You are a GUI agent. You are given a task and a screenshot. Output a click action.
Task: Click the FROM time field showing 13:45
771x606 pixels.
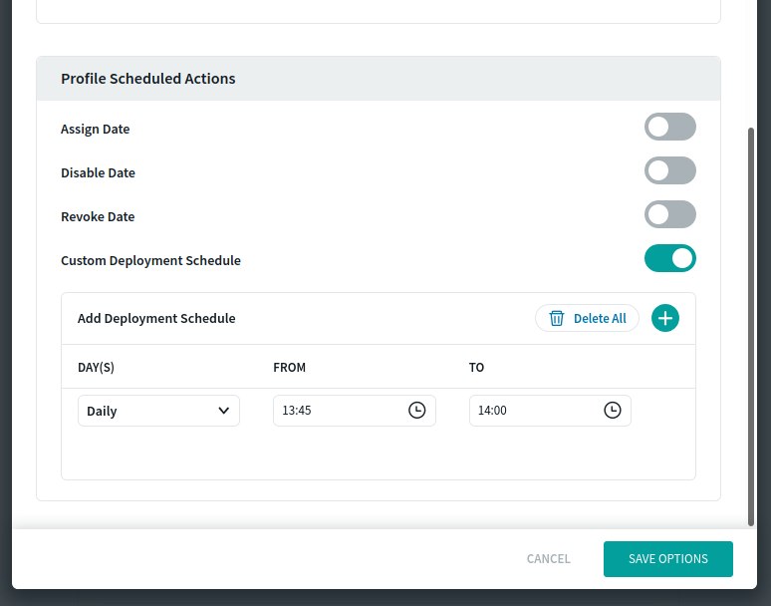[339, 410]
